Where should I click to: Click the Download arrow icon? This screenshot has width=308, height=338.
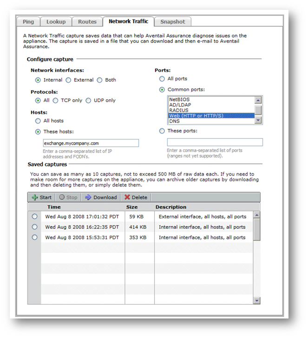(x=88, y=197)
